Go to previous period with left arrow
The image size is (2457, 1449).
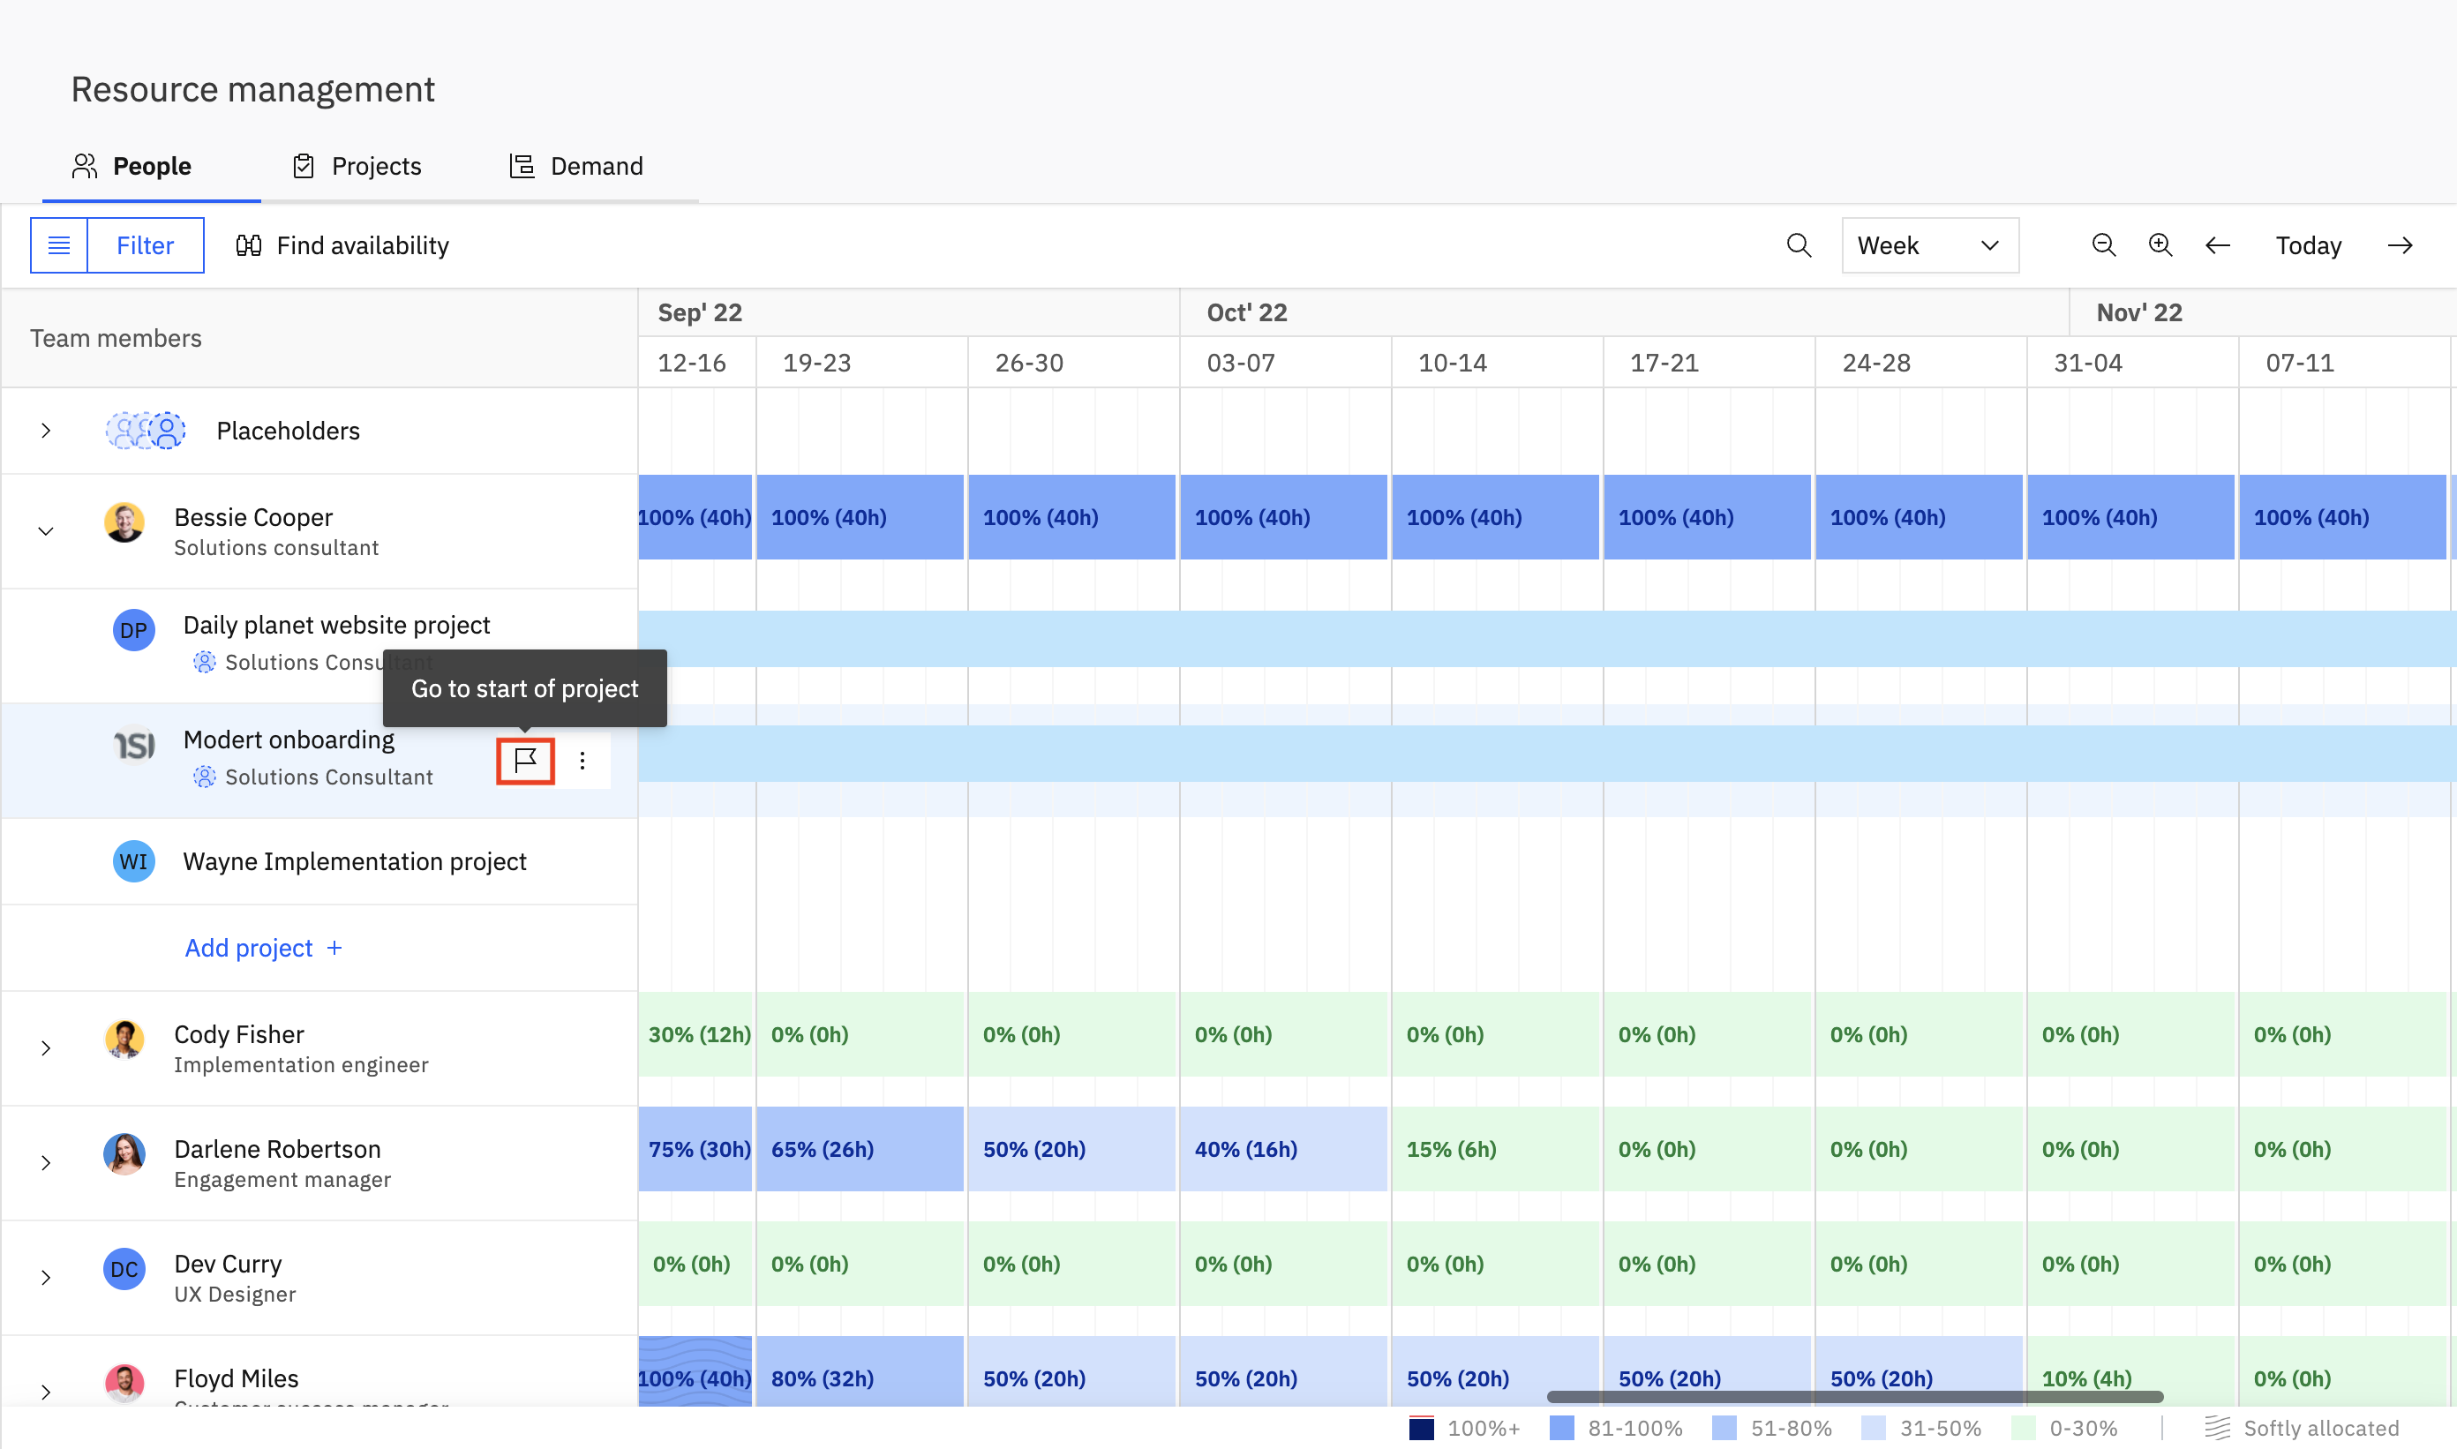[2217, 245]
